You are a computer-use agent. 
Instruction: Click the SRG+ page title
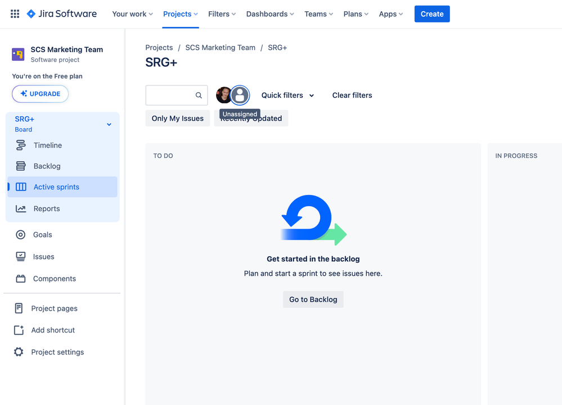[161, 62]
